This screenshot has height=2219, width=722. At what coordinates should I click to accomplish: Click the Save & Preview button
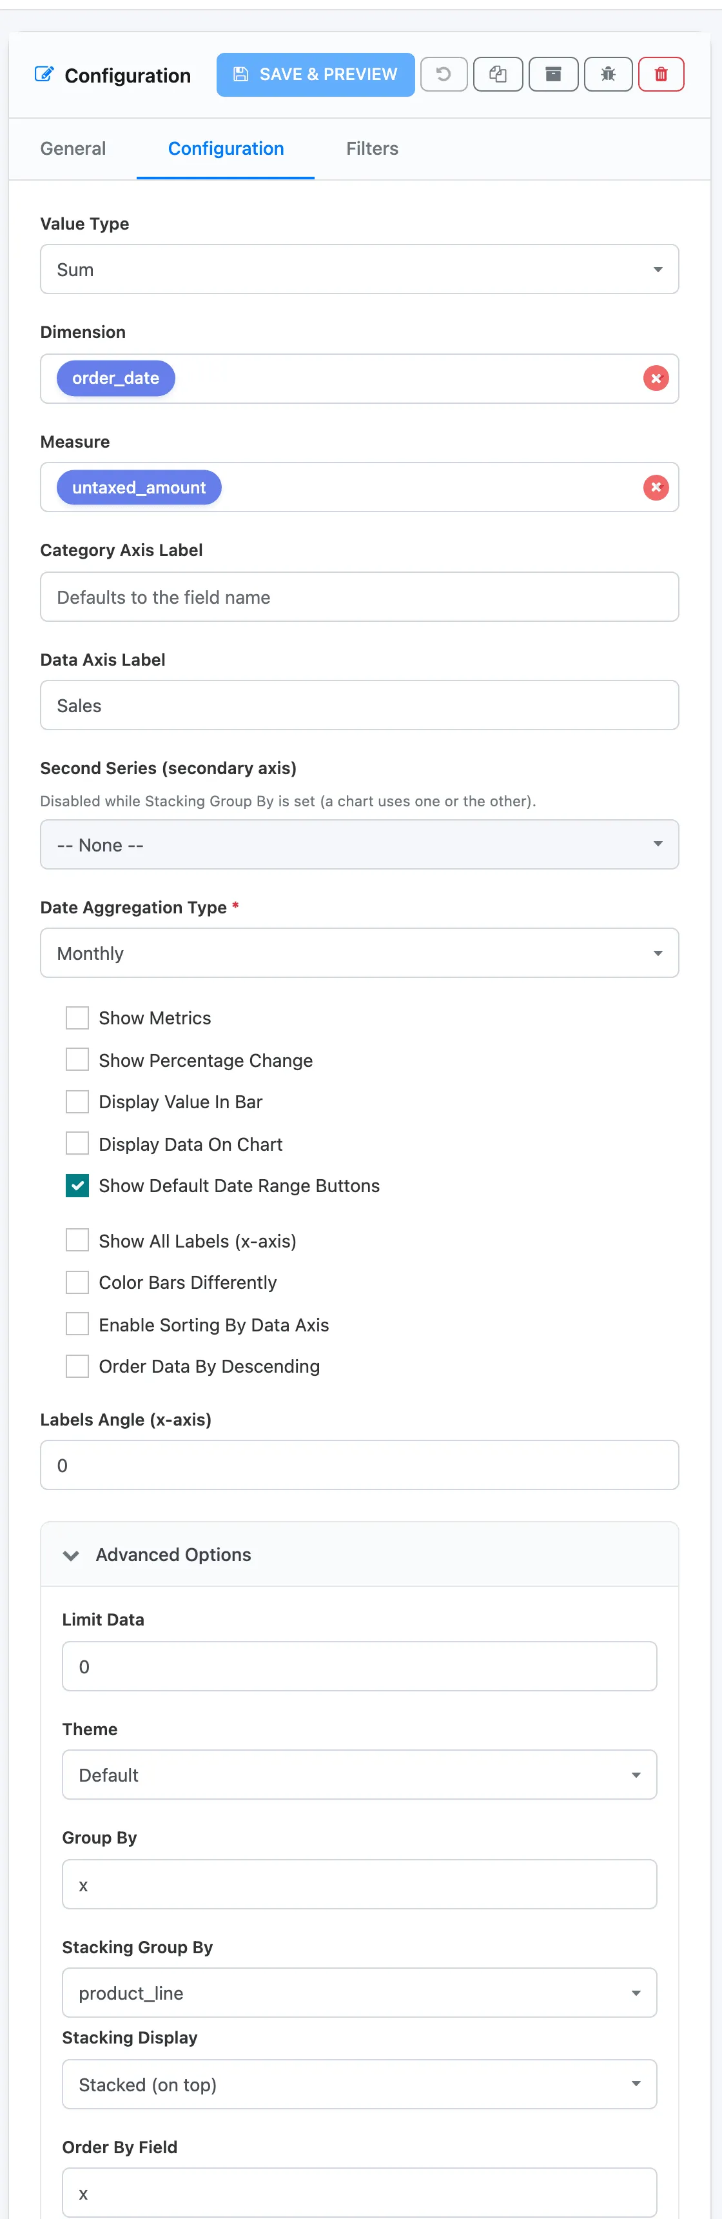click(x=315, y=74)
